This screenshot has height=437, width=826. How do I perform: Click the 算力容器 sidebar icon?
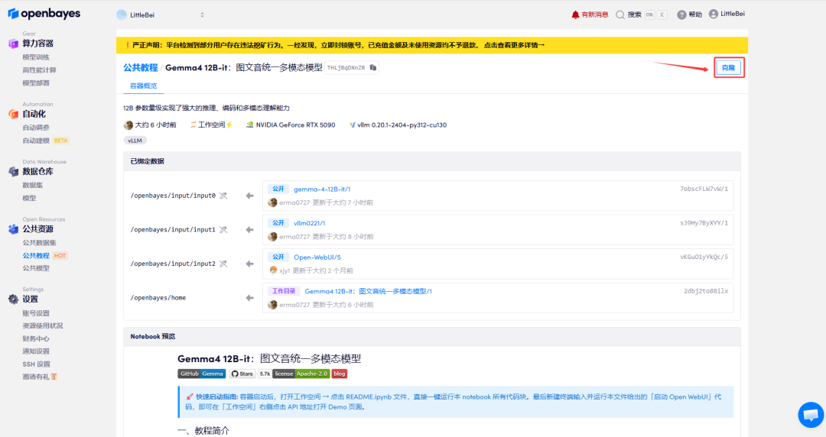pyautogui.click(x=13, y=44)
